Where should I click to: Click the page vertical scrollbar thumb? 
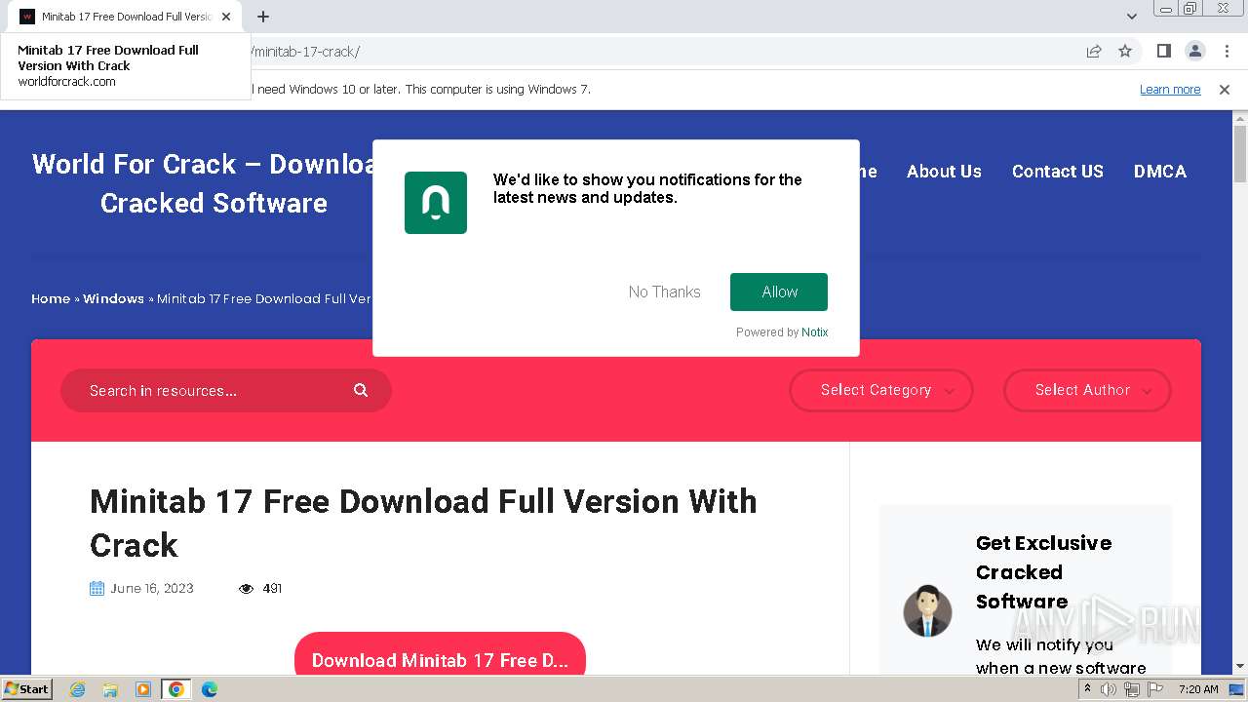tap(1240, 154)
